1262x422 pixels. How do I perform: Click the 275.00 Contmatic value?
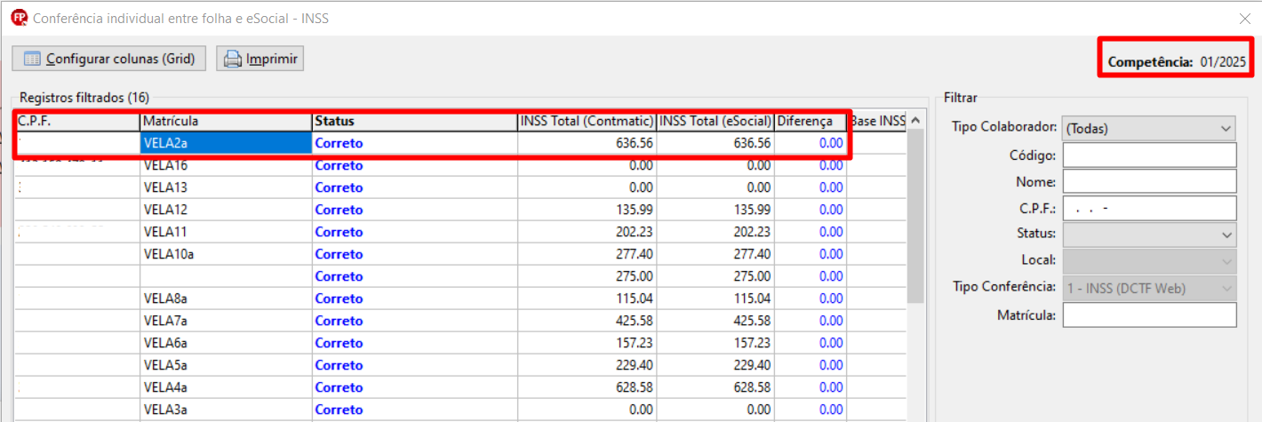tap(635, 276)
